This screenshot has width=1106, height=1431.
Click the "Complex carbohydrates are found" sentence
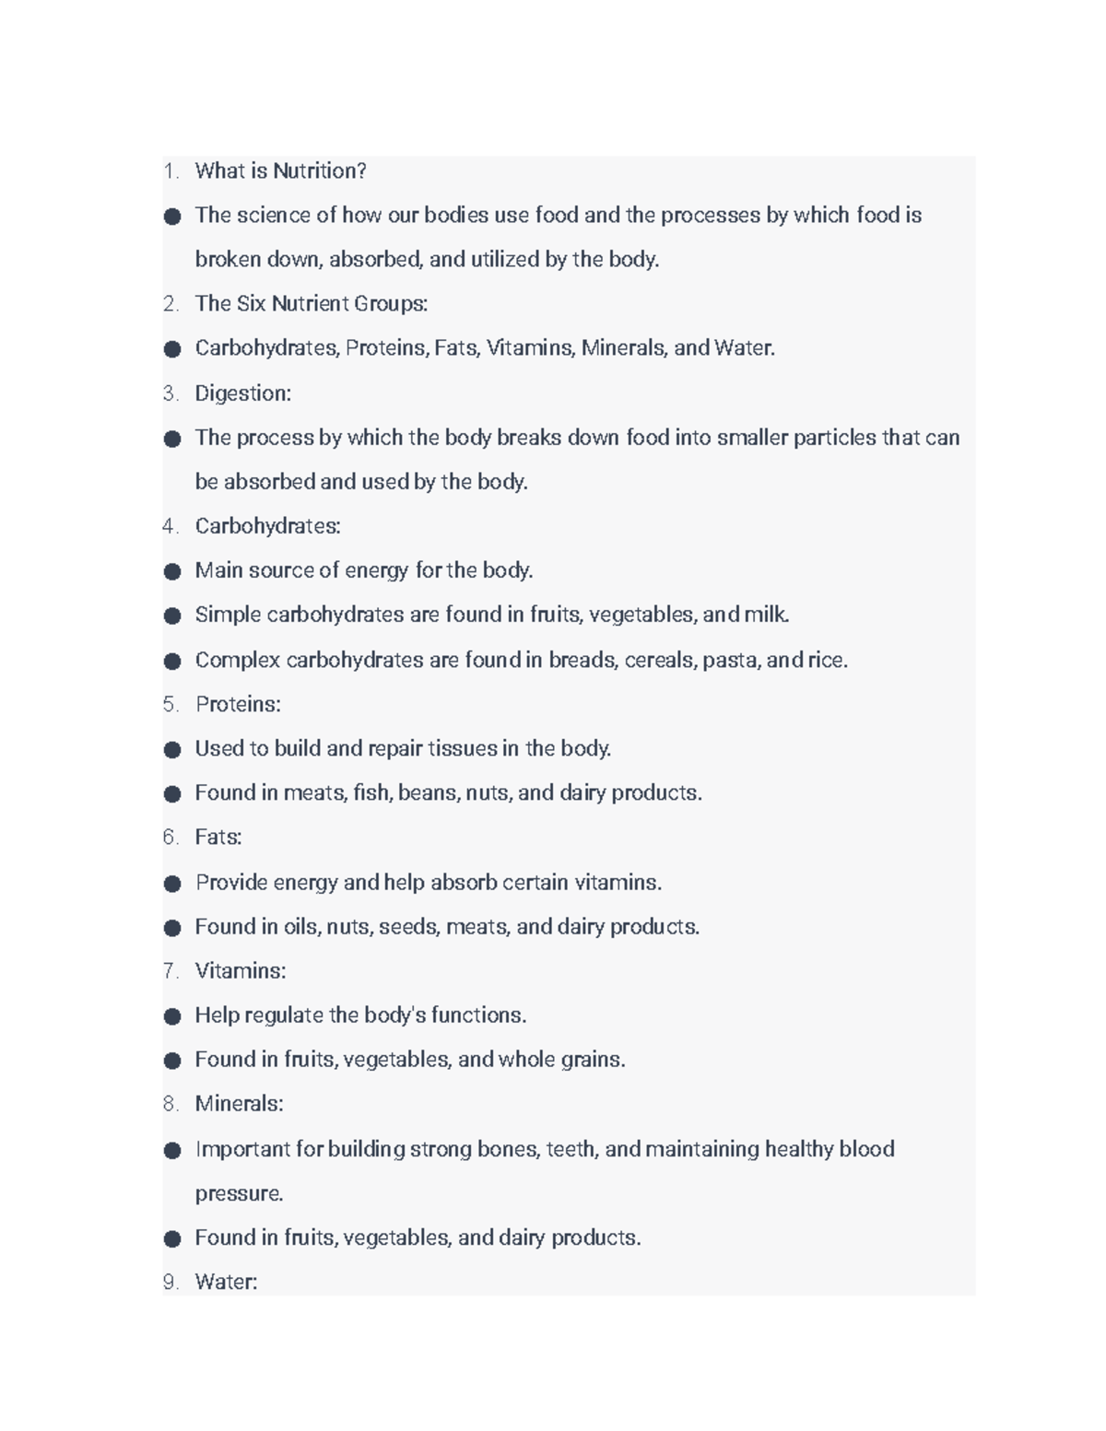(521, 661)
